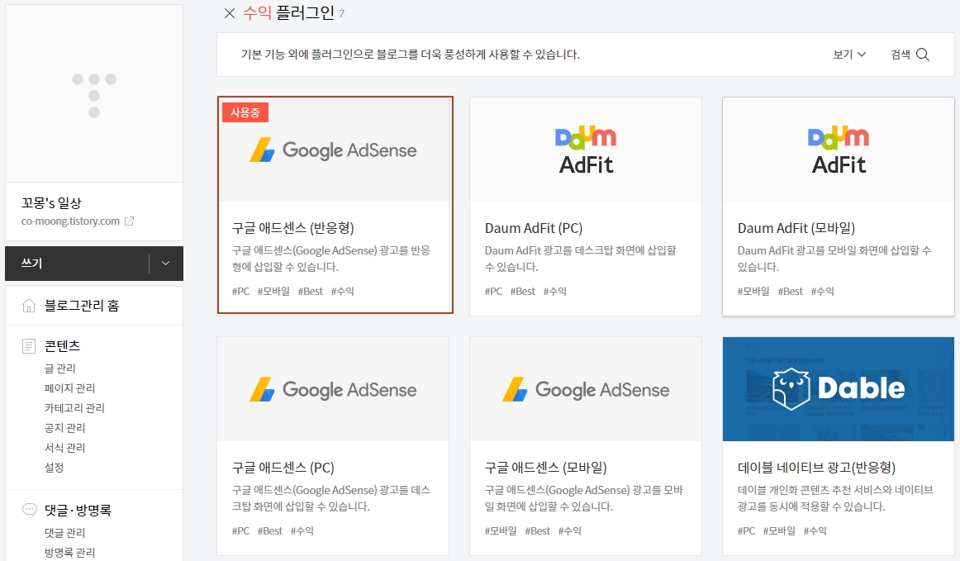Viewport: 960px width, 561px height.
Task: Click Google AdSense logo in 구글 애드센스 (PC) card
Action: click(333, 389)
